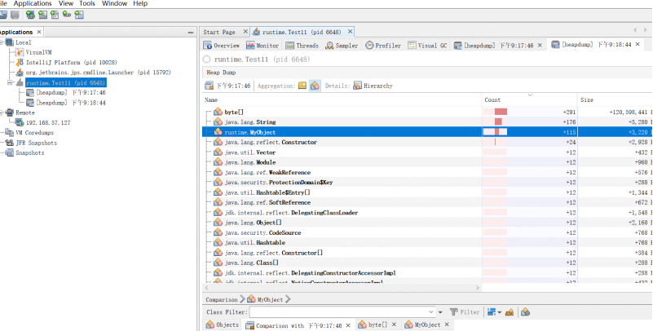
Task: Open filter options arrow beside Class Filter
Action: (440, 312)
